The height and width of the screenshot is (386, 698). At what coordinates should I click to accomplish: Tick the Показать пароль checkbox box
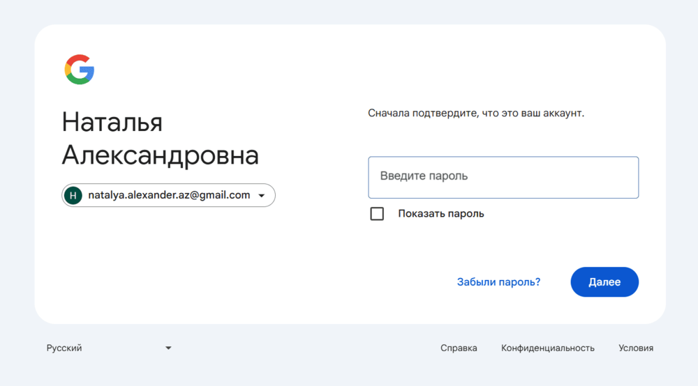pyautogui.click(x=377, y=214)
